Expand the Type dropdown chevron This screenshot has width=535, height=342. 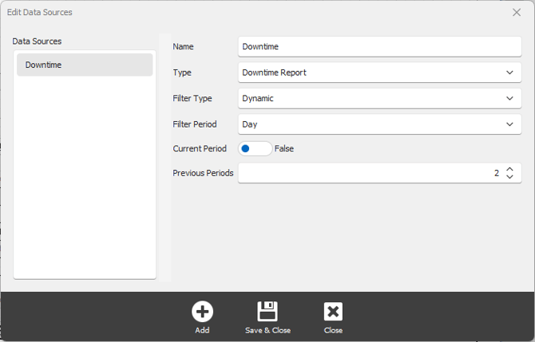[509, 73]
